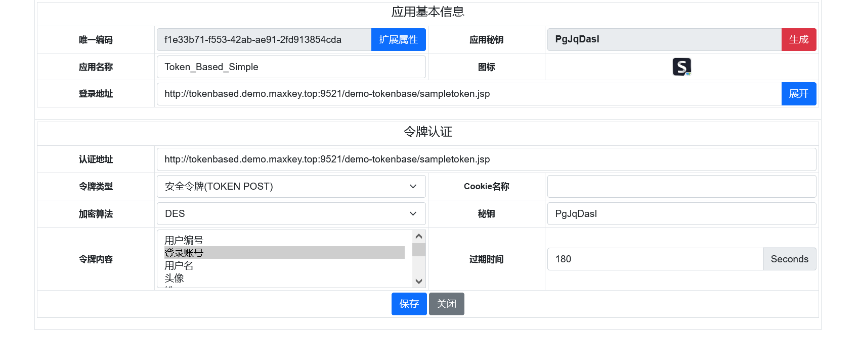Select 用户名 in token content list

179,265
